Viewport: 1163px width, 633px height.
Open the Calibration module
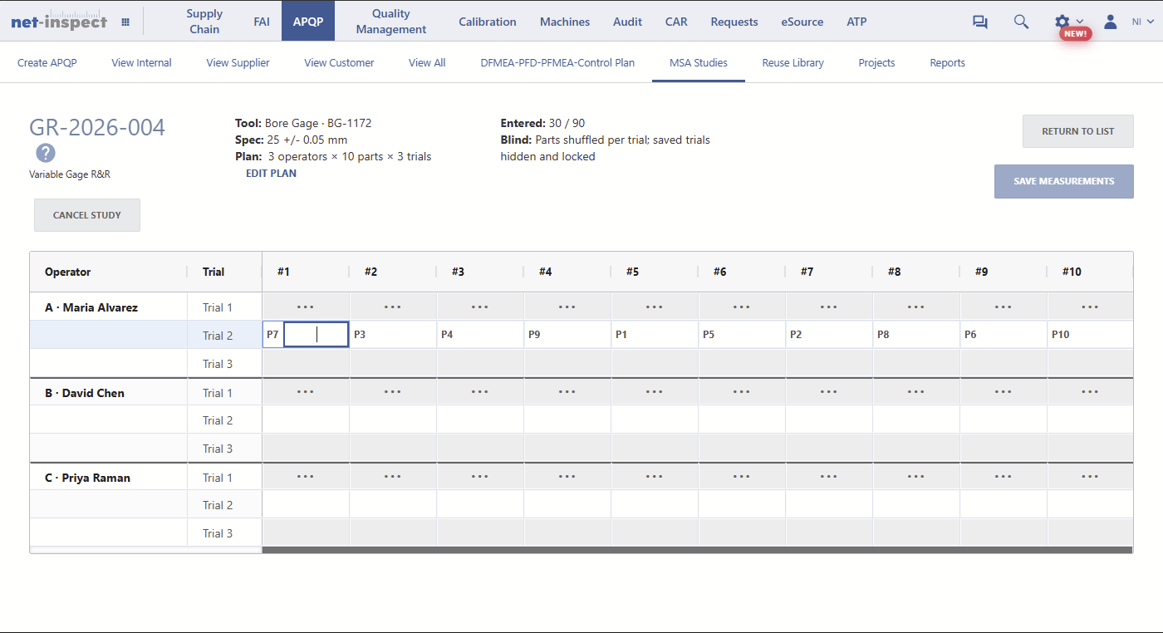488,22
